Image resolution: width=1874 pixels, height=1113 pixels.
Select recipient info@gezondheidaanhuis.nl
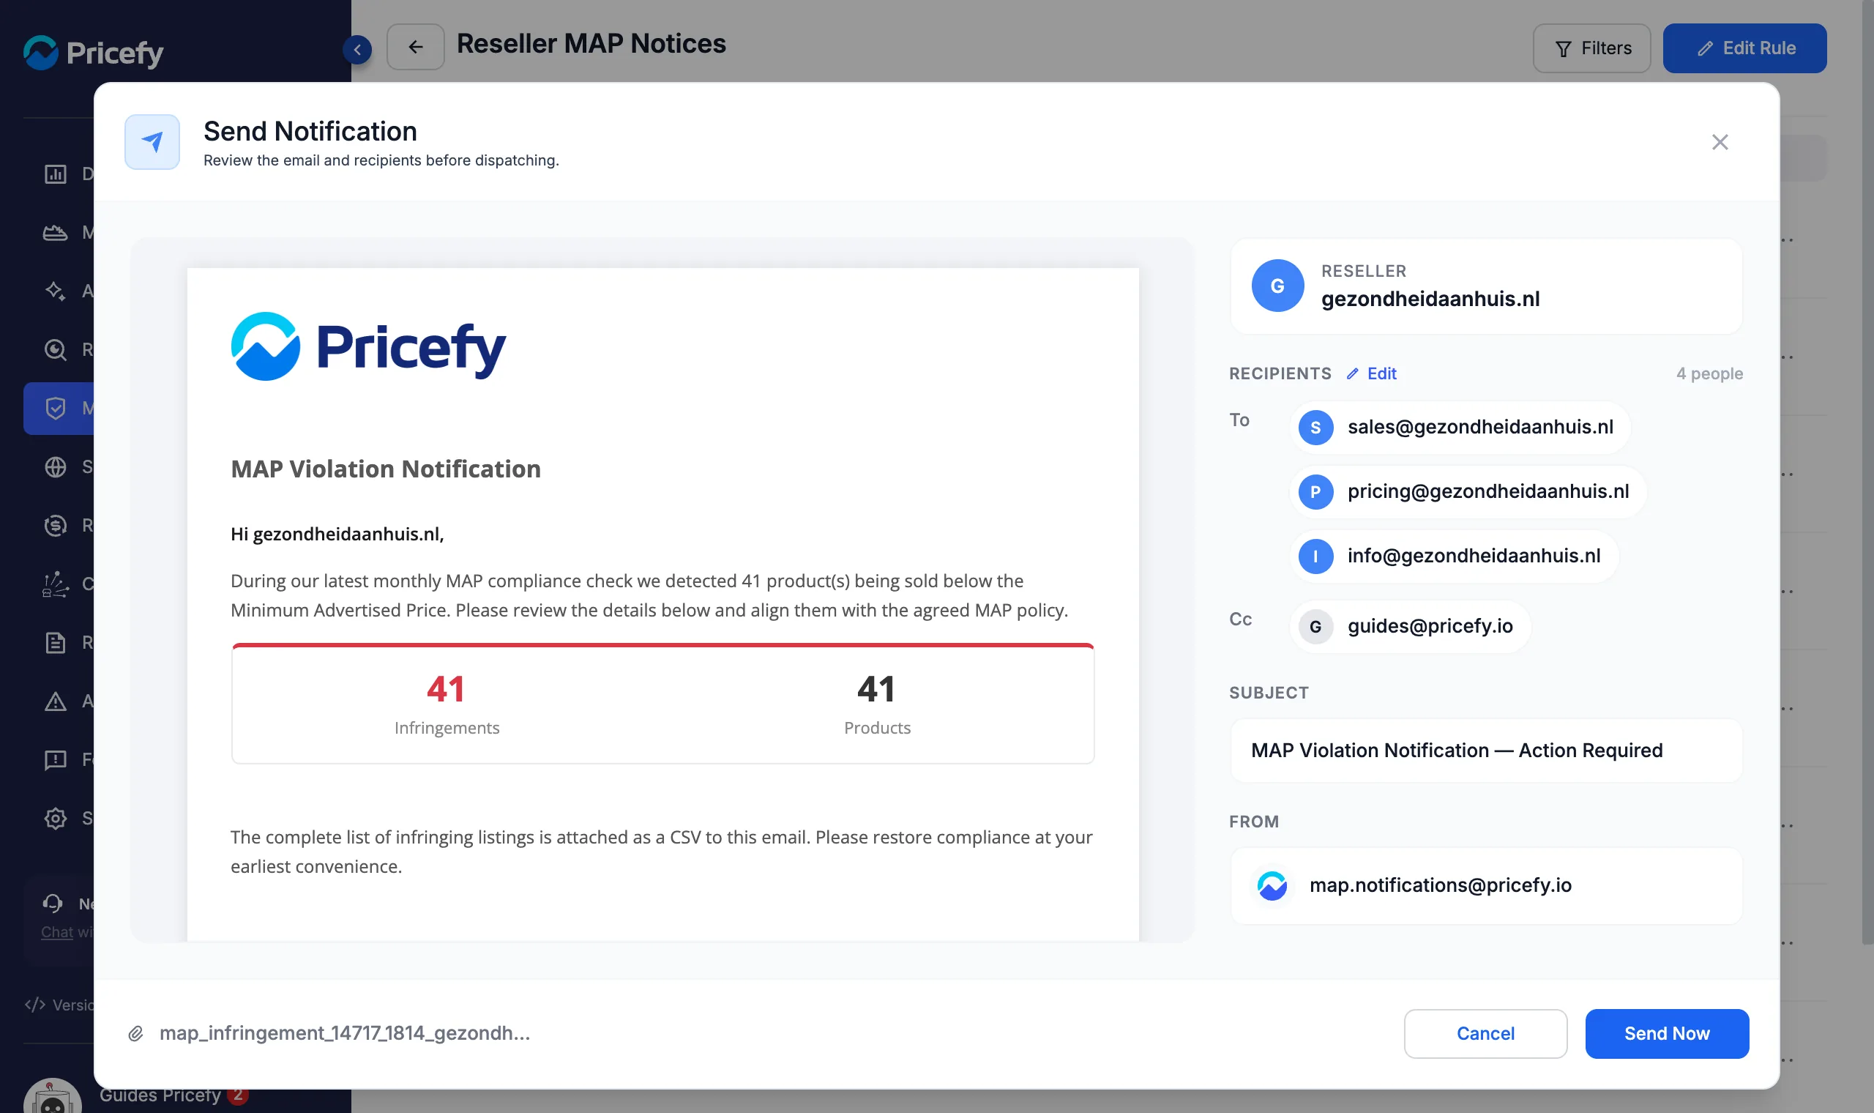(x=1454, y=556)
